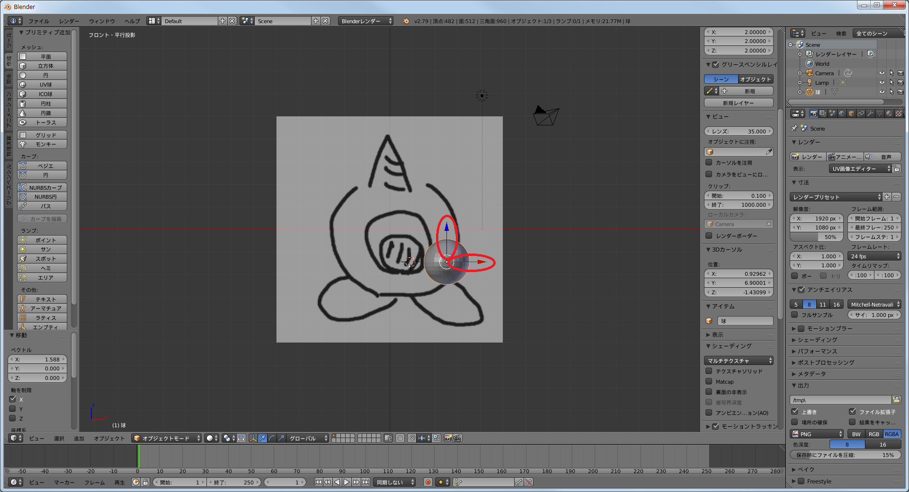Open the World properties tab globe icon
This screenshot has width=909, height=492.
(842, 114)
